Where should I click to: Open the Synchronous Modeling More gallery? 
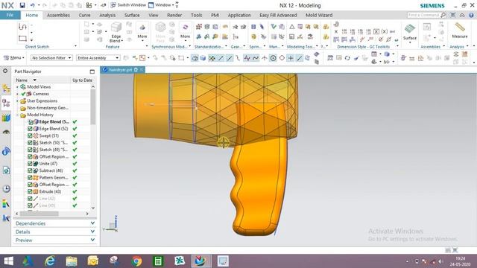click(185, 32)
